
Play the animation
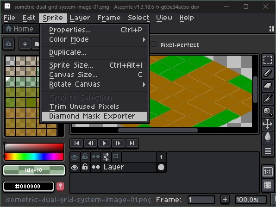pos(104,143)
